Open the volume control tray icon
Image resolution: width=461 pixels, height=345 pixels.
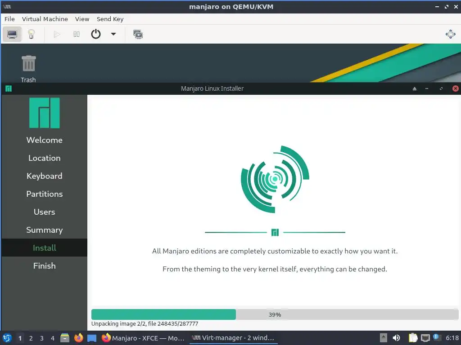396,338
